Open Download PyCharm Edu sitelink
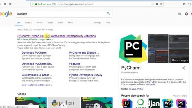The height and width of the screenshot is (108, 192). pos(37,64)
